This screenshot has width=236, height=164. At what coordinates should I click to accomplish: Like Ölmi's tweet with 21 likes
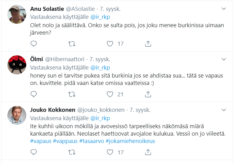110,94
